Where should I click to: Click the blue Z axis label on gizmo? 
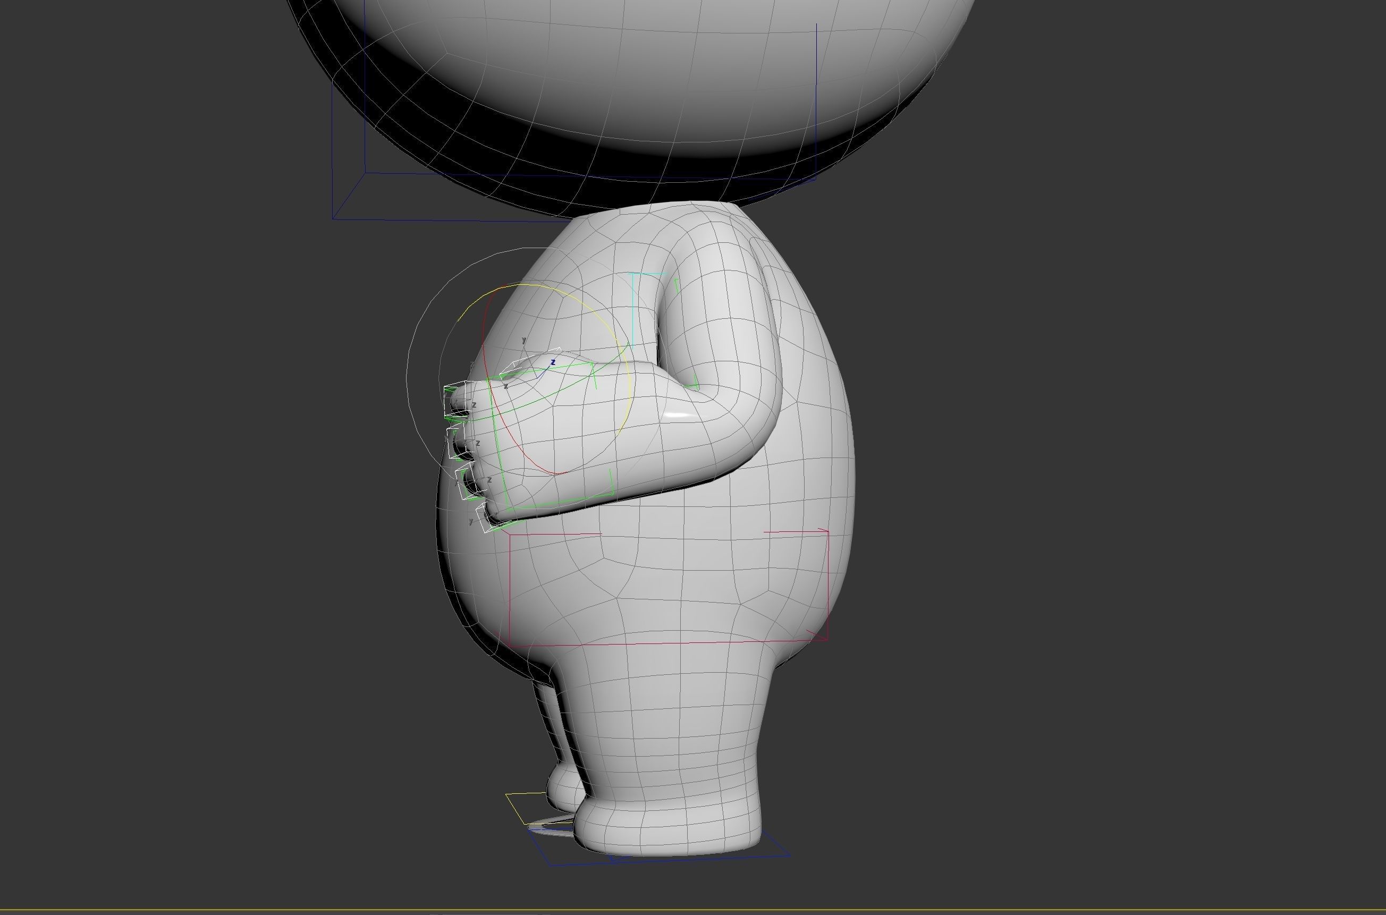pos(553,362)
